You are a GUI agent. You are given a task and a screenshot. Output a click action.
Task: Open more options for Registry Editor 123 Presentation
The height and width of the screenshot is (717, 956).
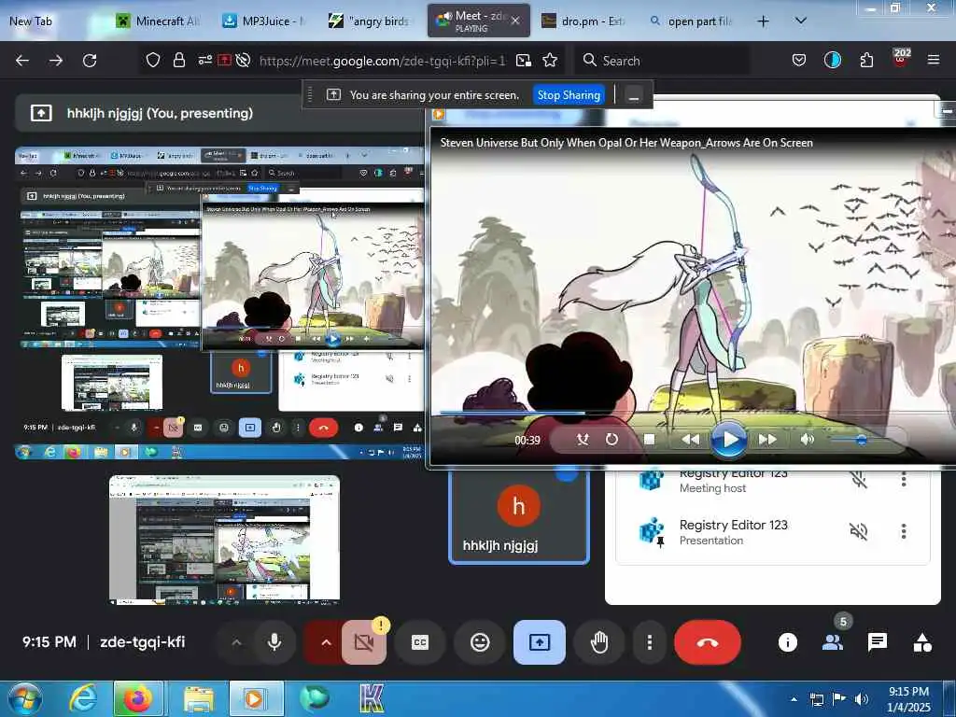pyautogui.click(x=904, y=531)
